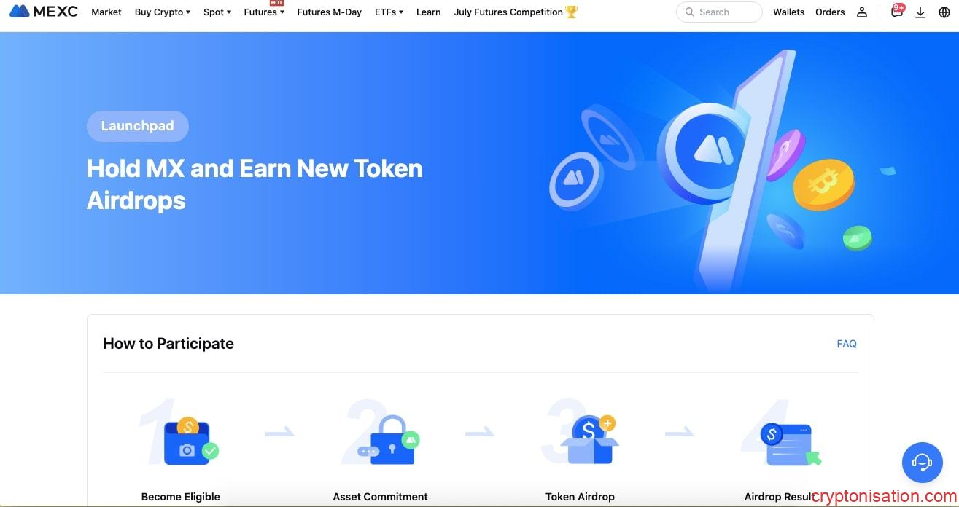Screen dimensions: 959x507
Task: Expand the Futures dropdown menu
Action: coord(264,12)
